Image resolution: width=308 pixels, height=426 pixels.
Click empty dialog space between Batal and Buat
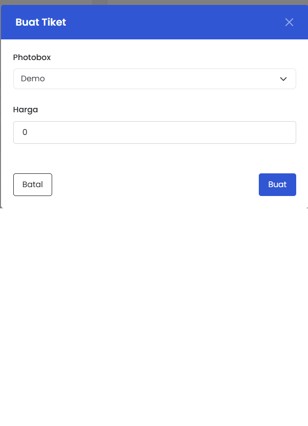point(155,185)
